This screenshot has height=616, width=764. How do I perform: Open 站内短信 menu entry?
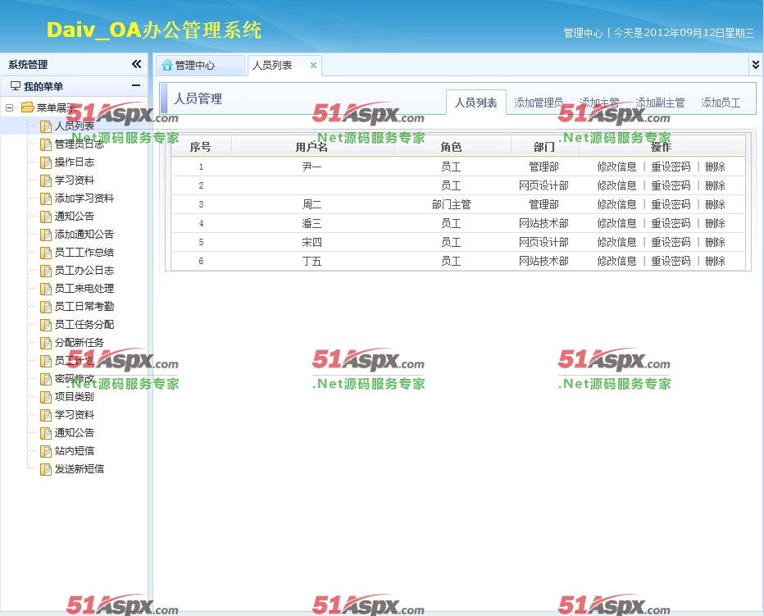coord(74,450)
